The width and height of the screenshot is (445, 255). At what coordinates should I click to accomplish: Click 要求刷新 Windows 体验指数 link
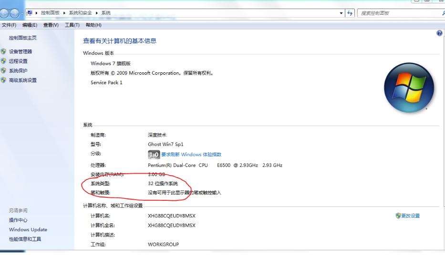coord(191,155)
